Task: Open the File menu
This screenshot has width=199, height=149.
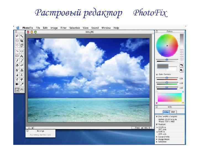Action: [38, 28]
